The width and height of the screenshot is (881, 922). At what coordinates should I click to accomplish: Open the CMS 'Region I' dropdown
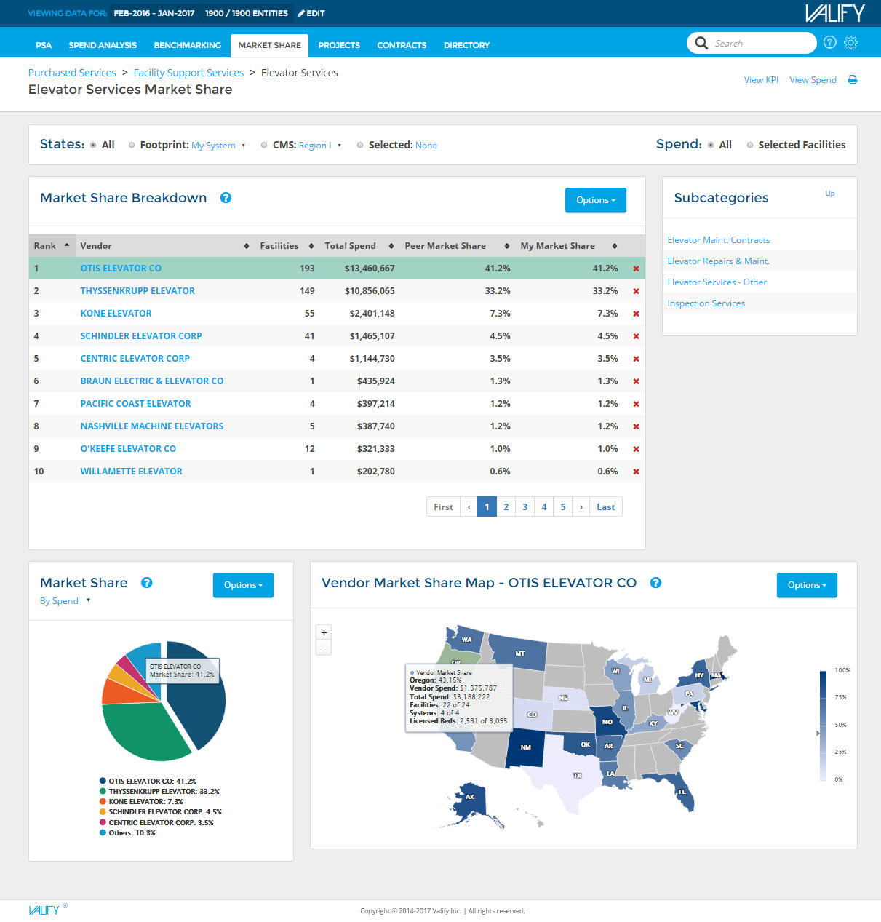320,146
